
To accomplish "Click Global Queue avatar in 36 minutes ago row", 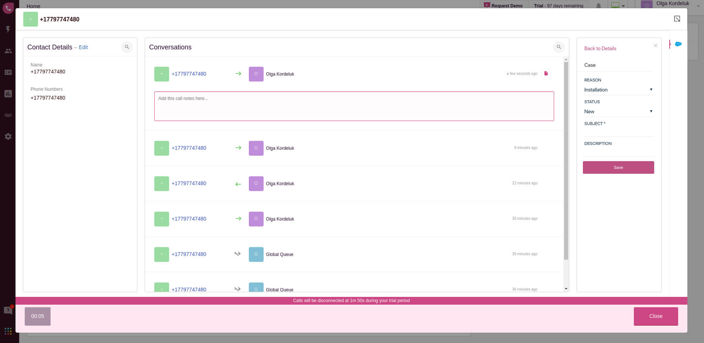I will 256,254.
